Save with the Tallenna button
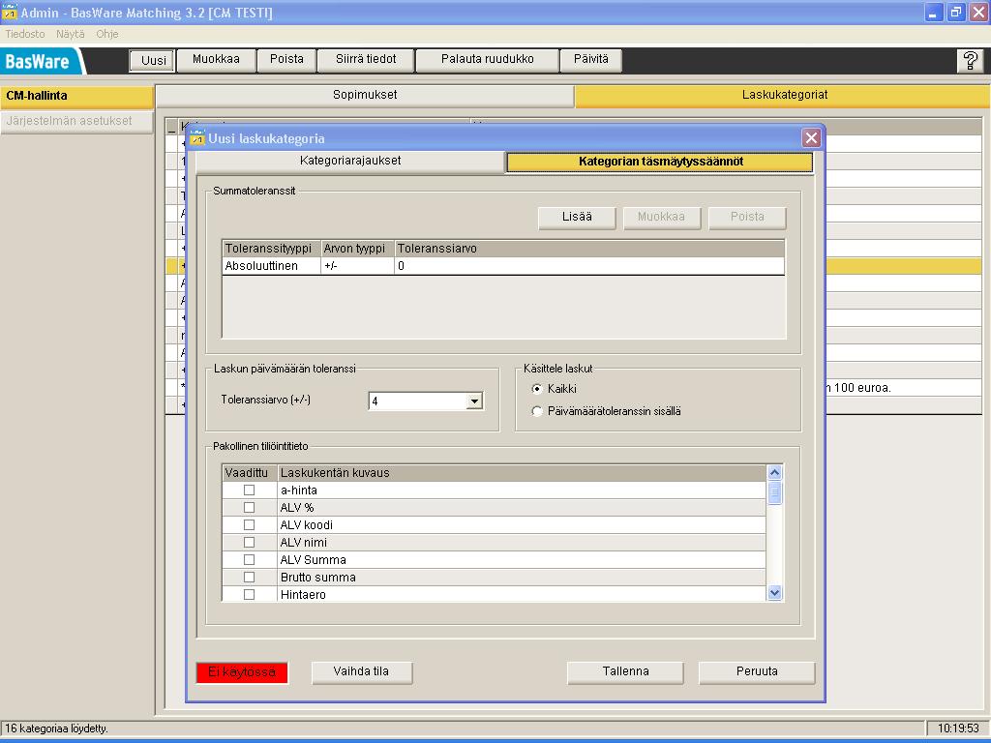 point(625,672)
